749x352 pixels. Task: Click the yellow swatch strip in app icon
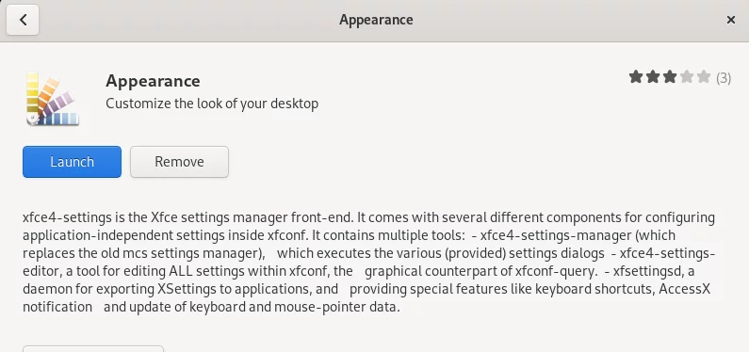32,93
